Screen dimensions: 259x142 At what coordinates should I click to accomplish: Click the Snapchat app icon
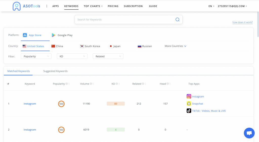(x=189, y=103)
